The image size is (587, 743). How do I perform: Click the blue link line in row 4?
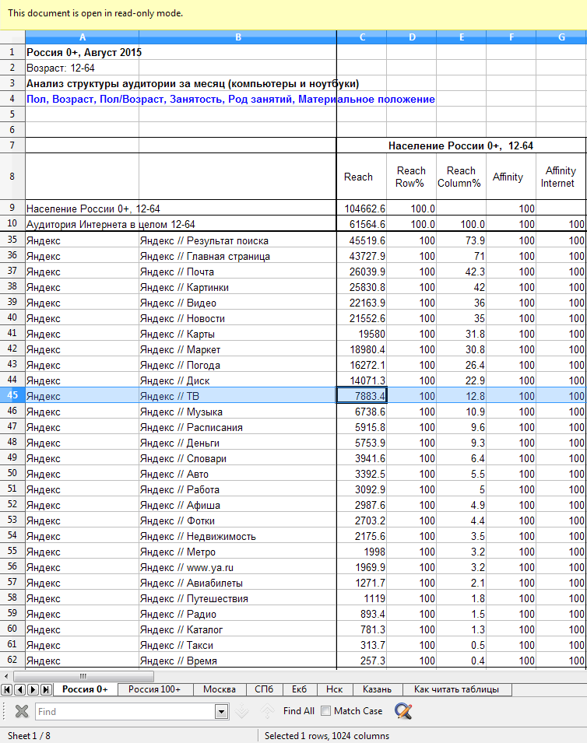click(230, 99)
